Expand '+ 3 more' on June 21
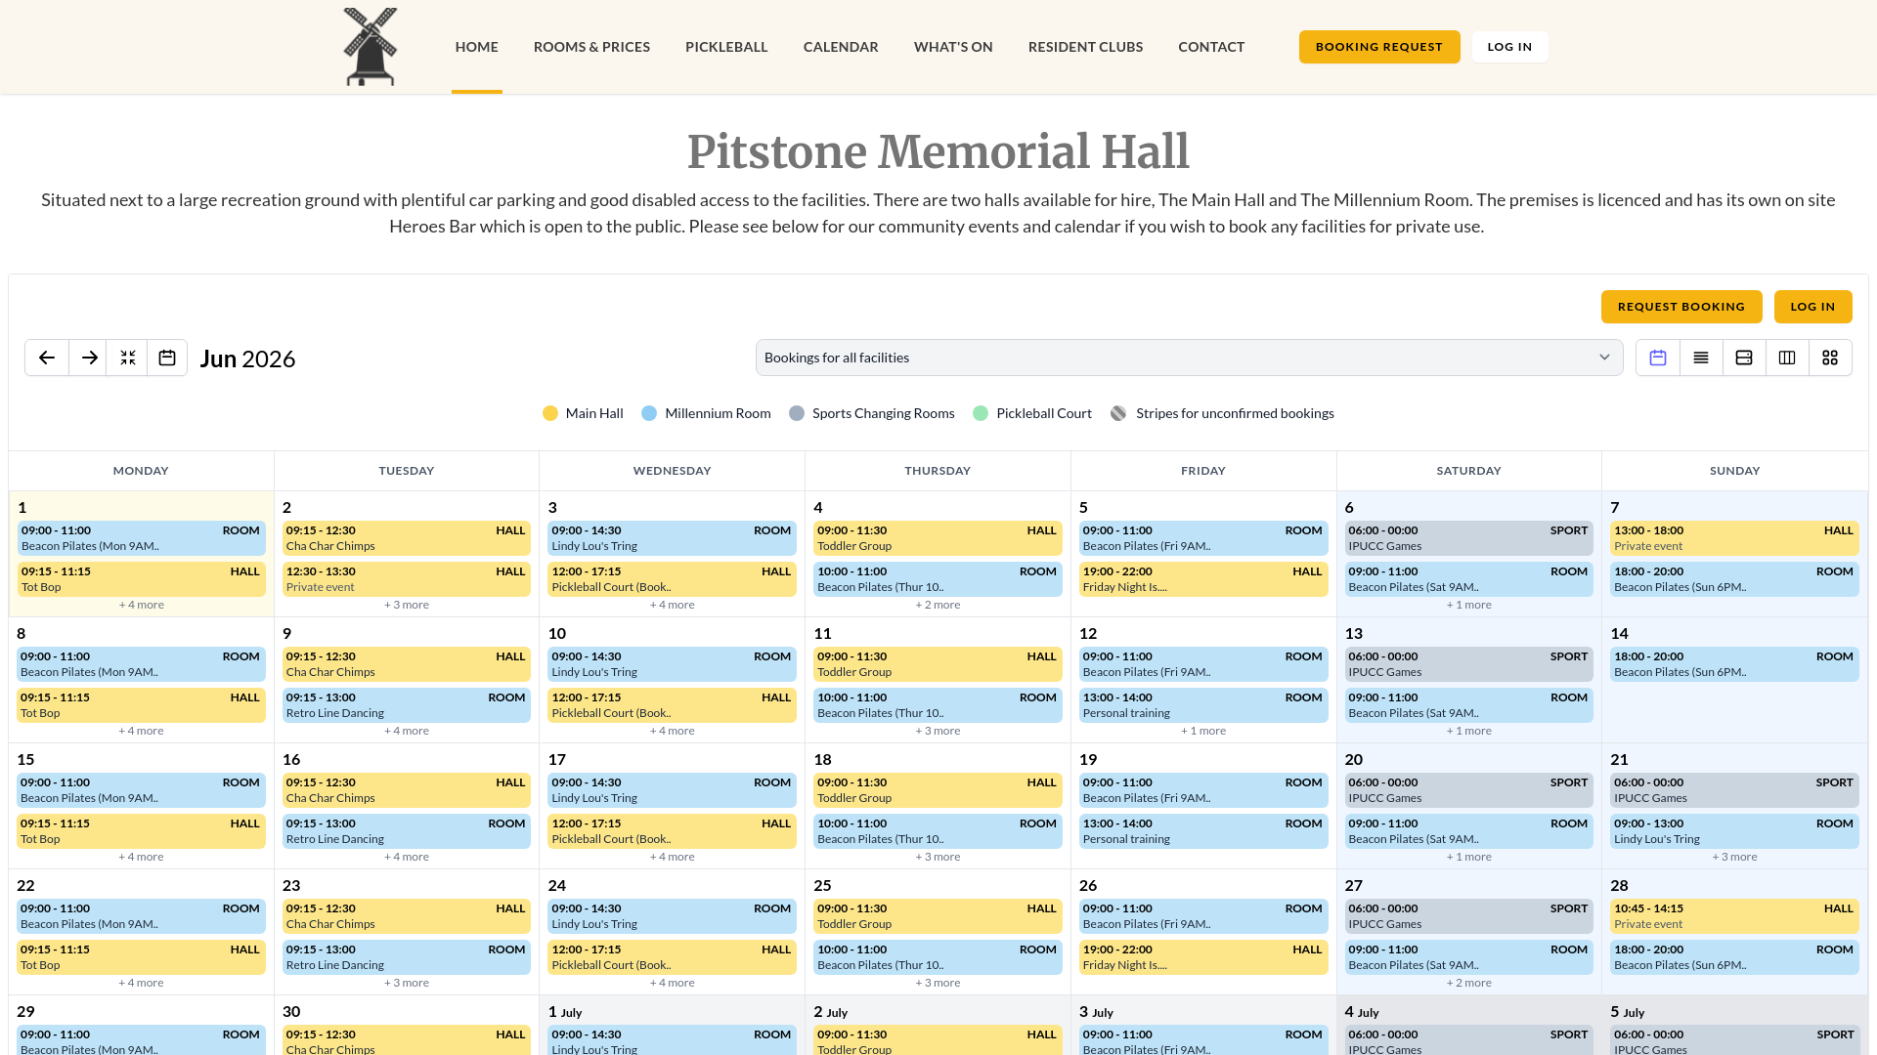 1735,857
